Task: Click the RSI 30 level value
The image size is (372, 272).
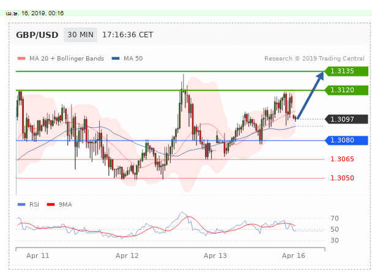Action: coord(335,240)
